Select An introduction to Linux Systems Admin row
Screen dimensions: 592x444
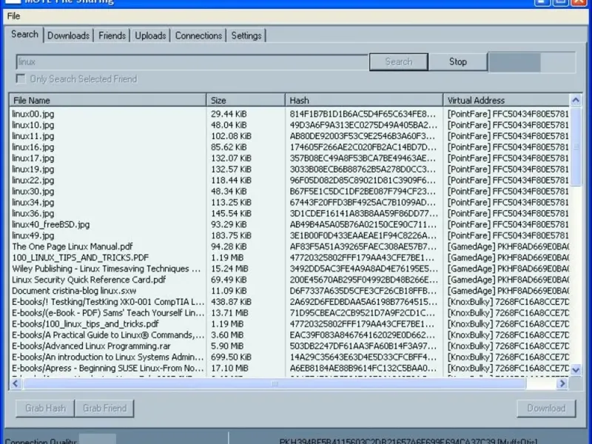289,357
